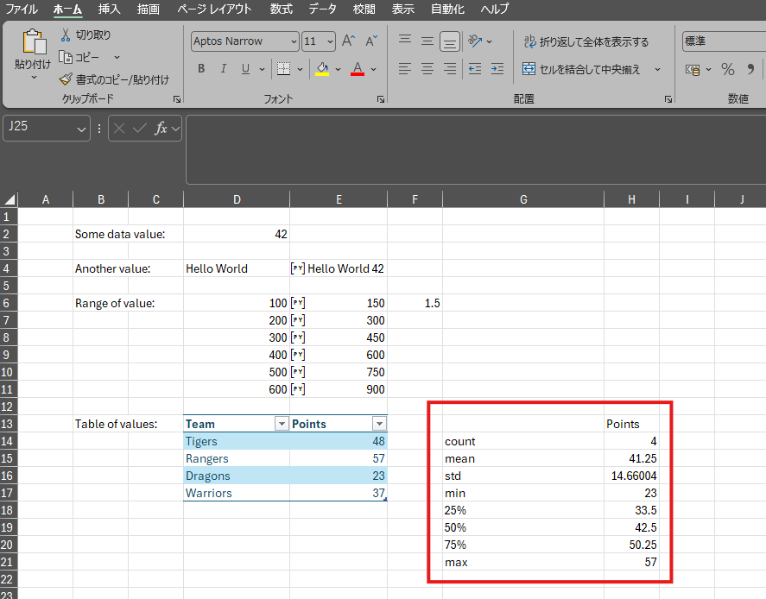Toggle bottom vertical alignment
766x599 pixels.
coord(450,41)
